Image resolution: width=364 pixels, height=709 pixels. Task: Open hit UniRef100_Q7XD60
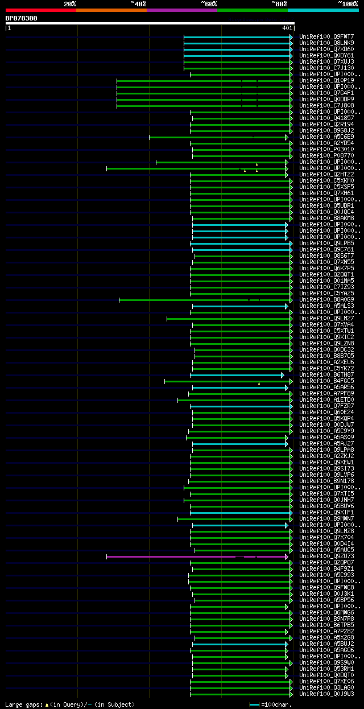pyautogui.click(x=326, y=49)
